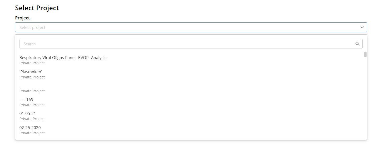The image size is (390, 144).
Task: Click Private Project subtitle under 01-05-21
Action: coord(32,119)
